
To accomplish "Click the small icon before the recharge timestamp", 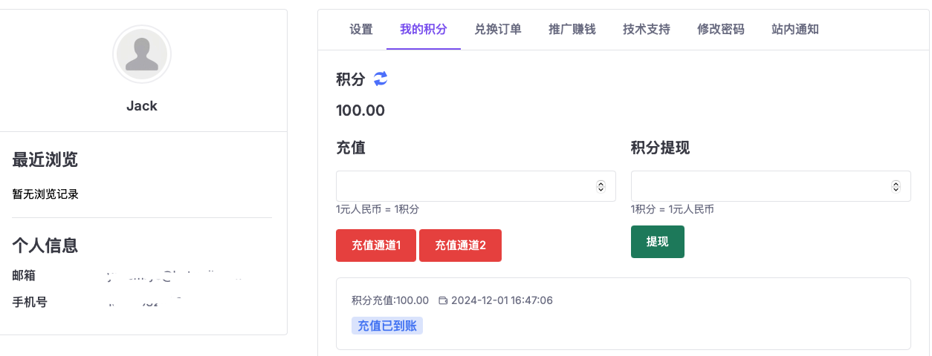I will tap(443, 300).
